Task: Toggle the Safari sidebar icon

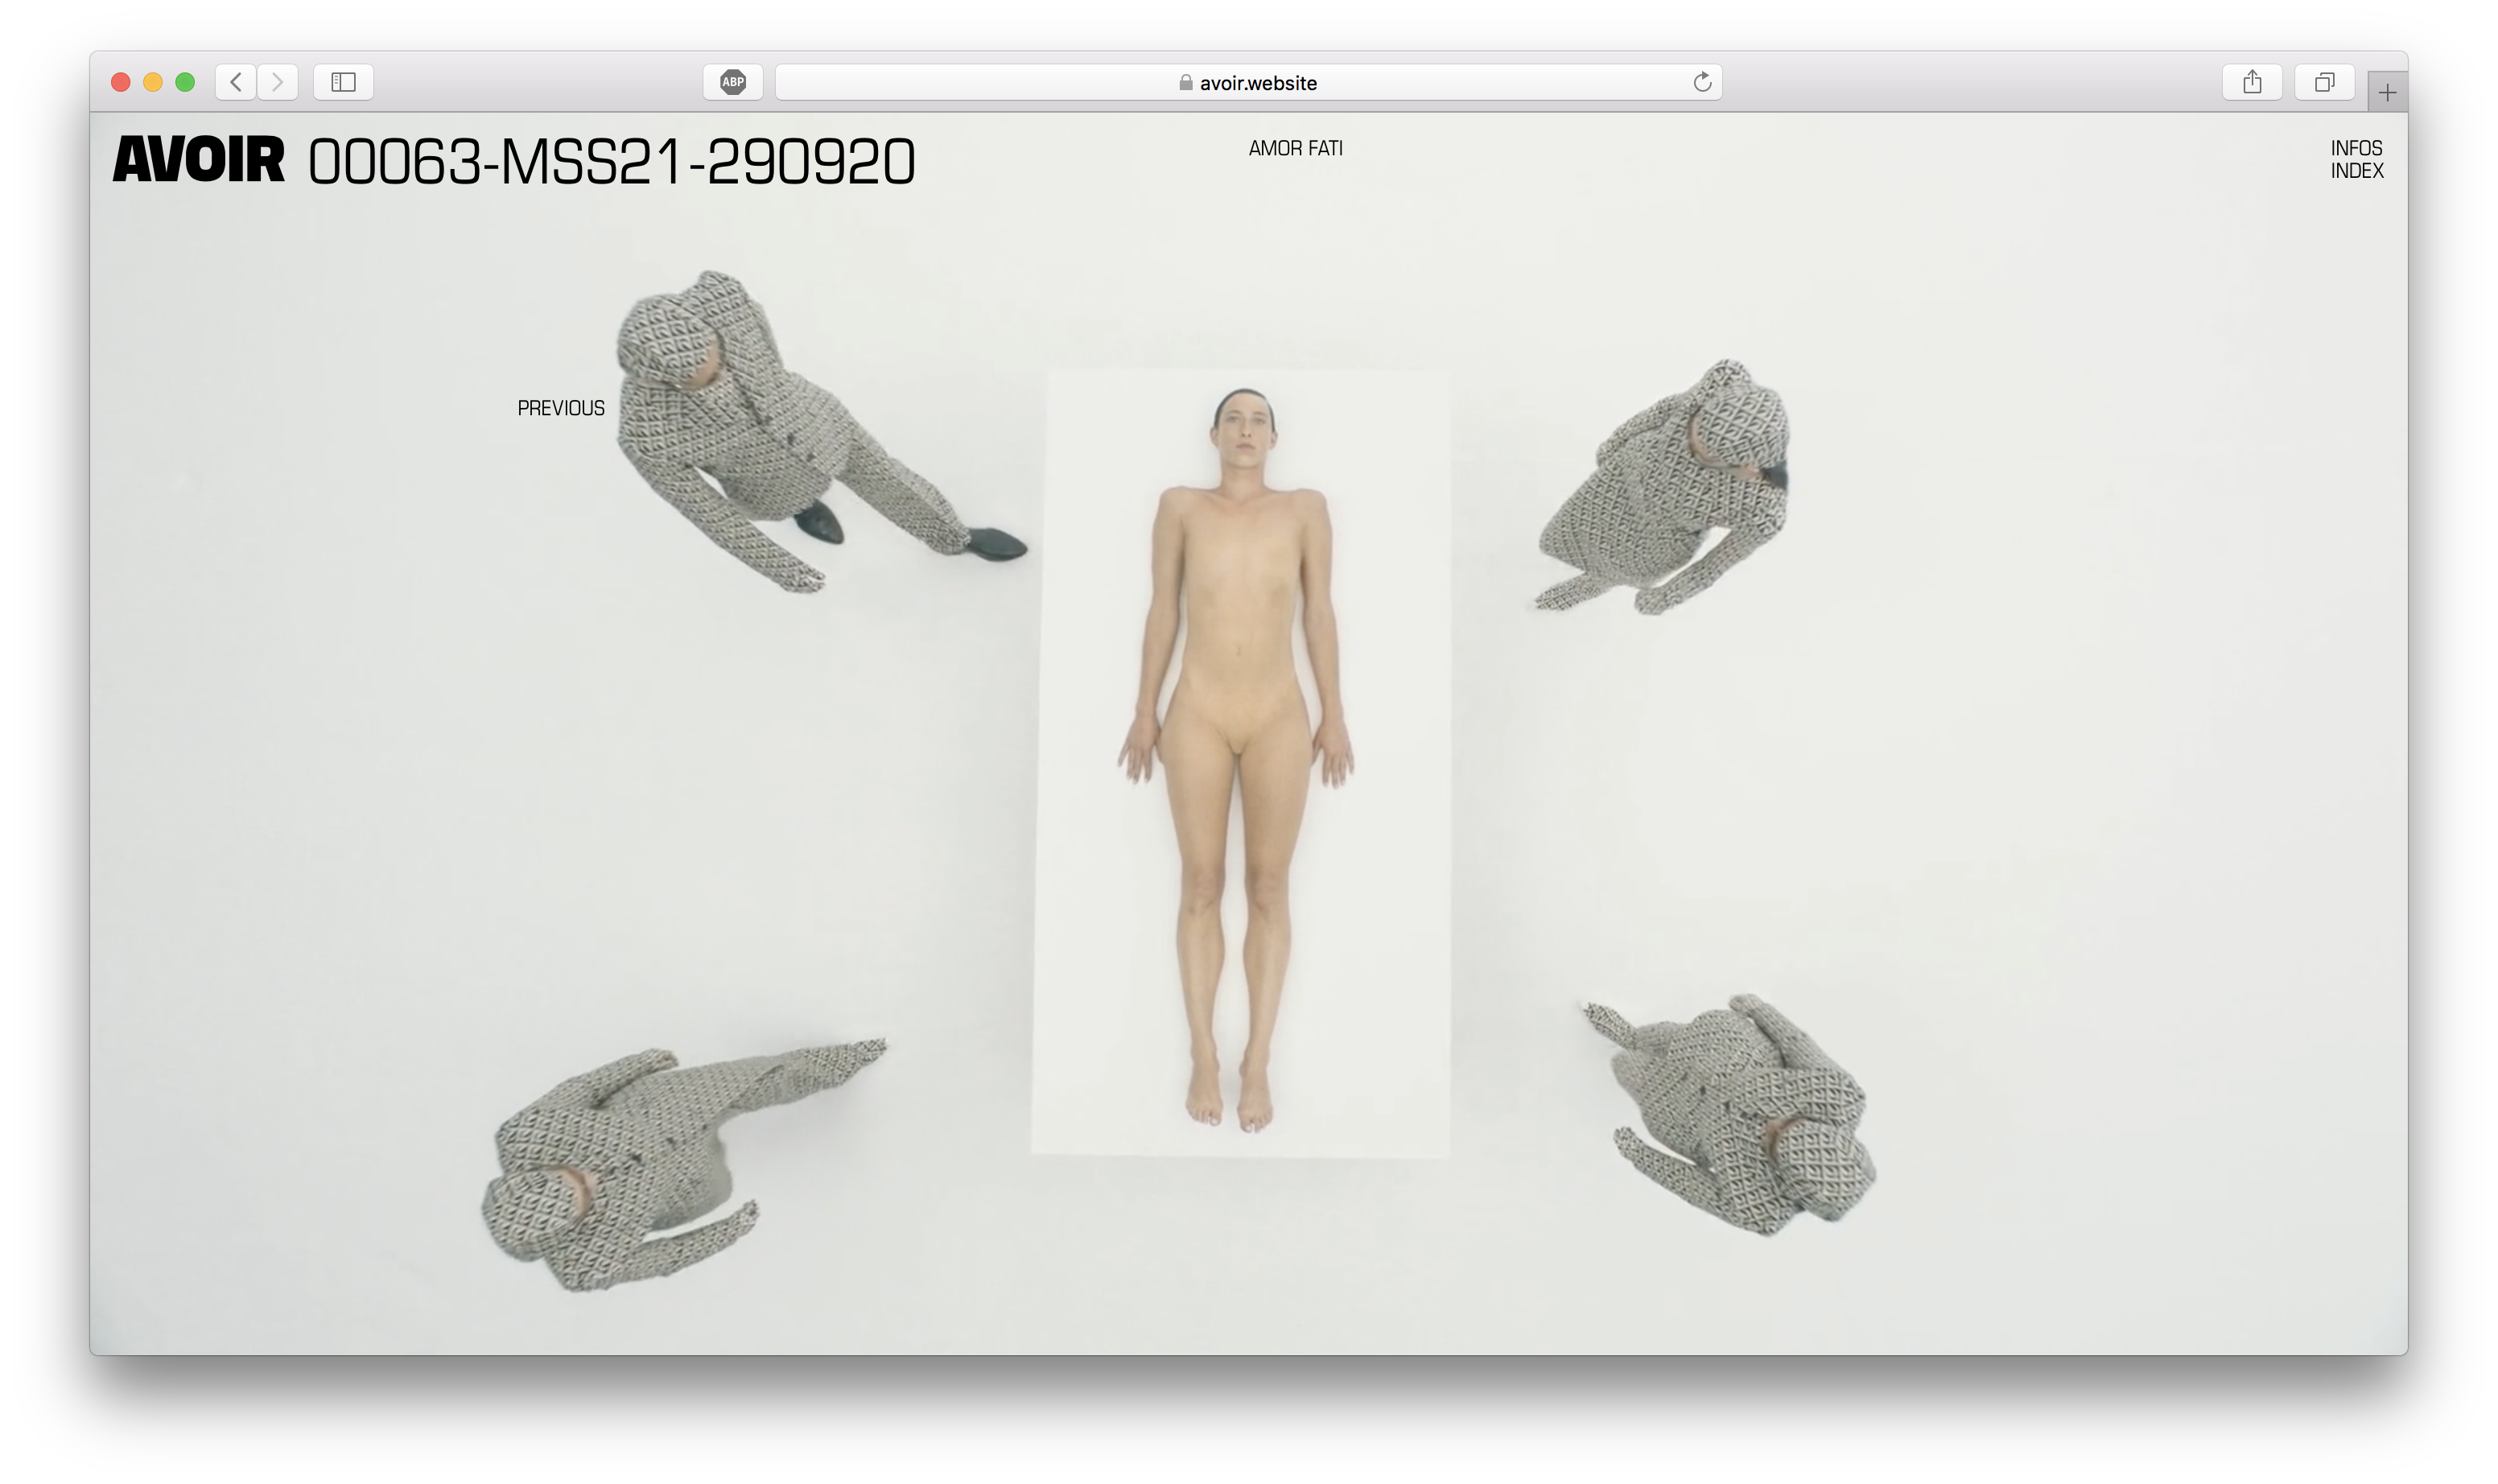Action: (343, 82)
